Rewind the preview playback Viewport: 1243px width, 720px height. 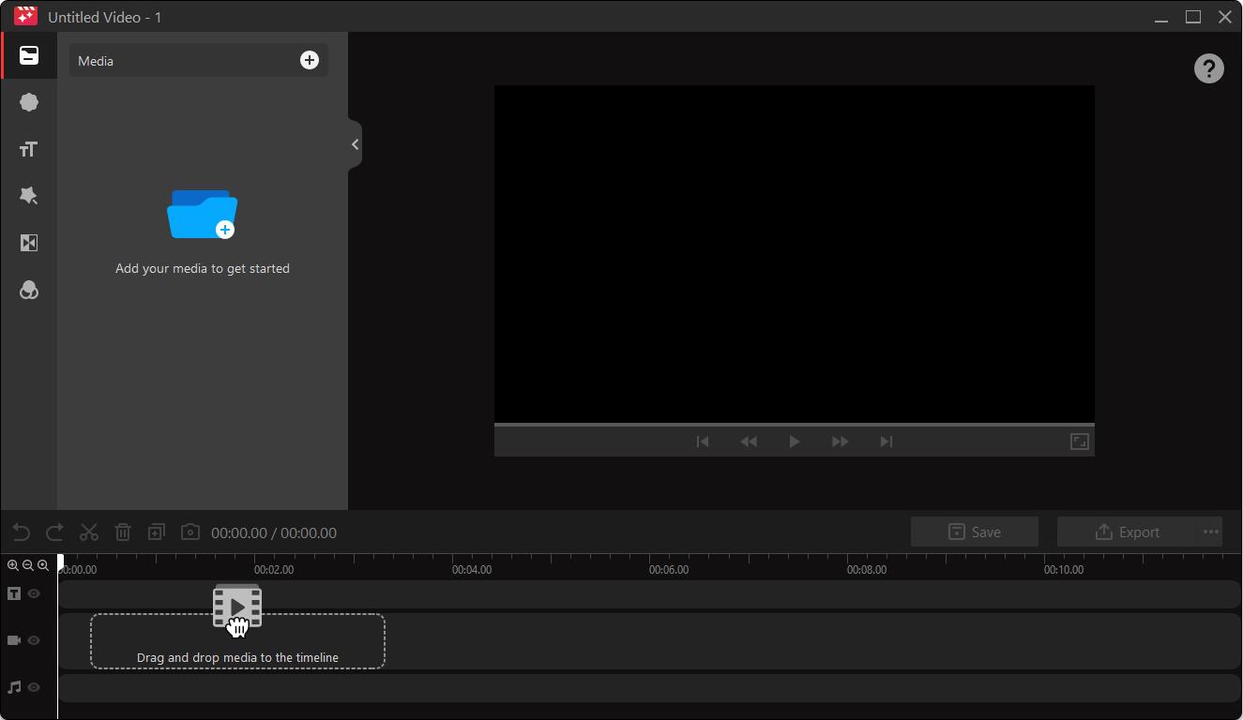(x=749, y=442)
